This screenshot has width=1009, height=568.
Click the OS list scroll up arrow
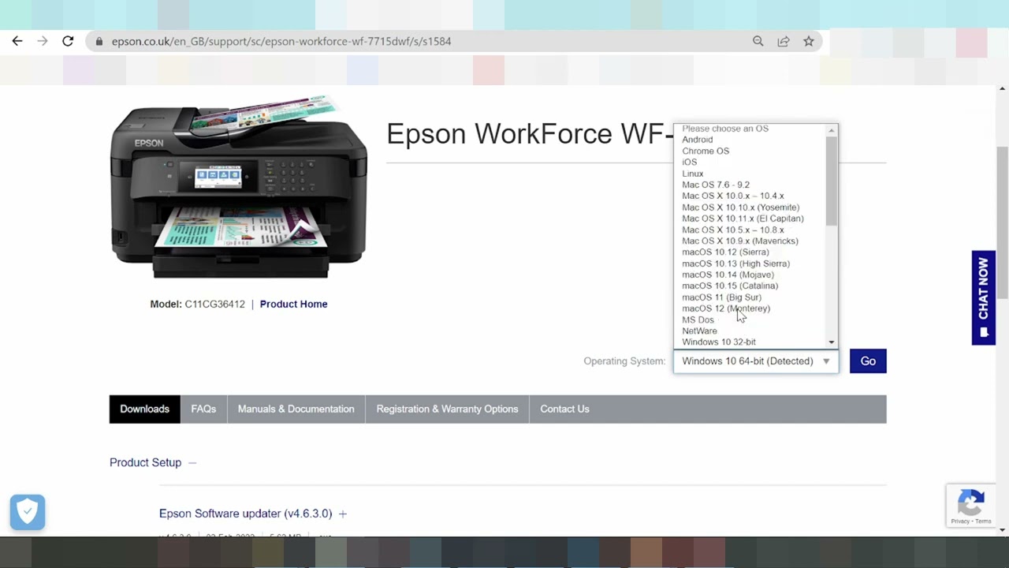(x=831, y=130)
